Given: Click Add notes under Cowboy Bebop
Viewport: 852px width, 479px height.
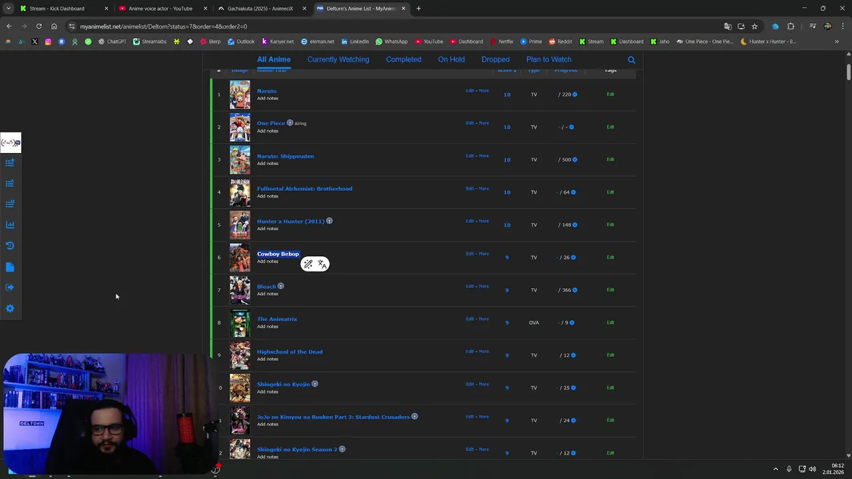Looking at the screenshot, I should [268, 261].
